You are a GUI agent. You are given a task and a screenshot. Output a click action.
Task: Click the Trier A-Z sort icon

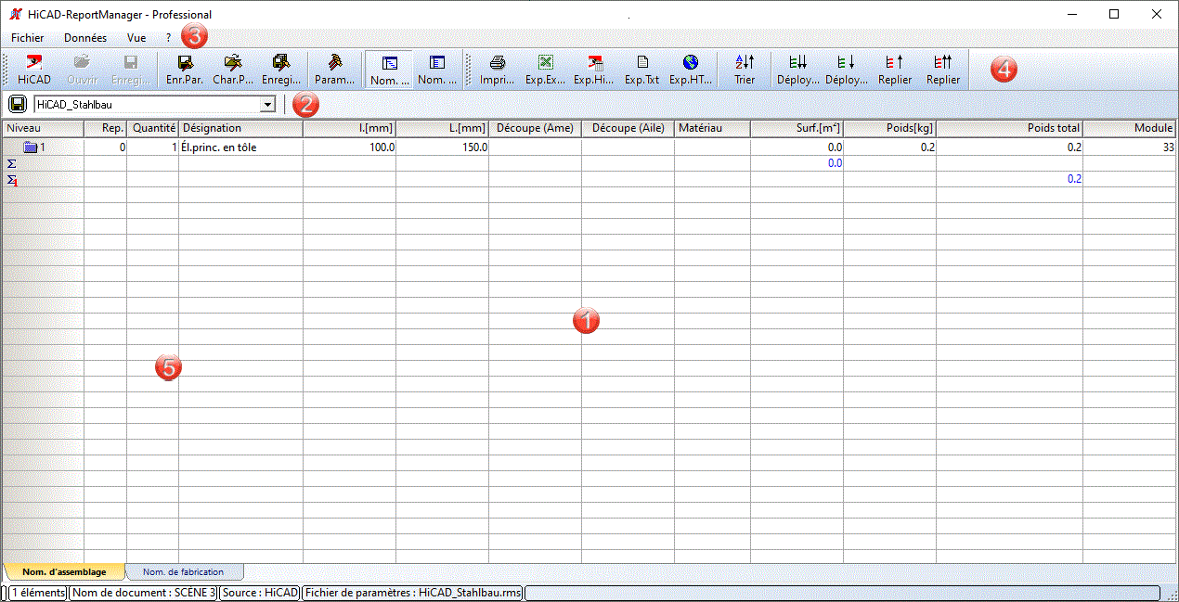[x=745, y=70]
